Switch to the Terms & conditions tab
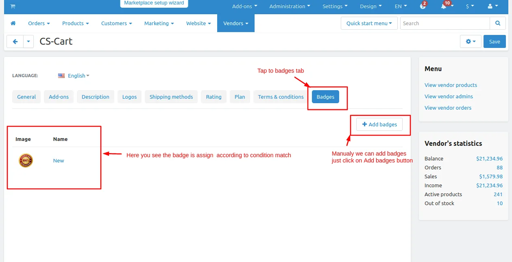 pyautogui.click(x=281, y=97)
